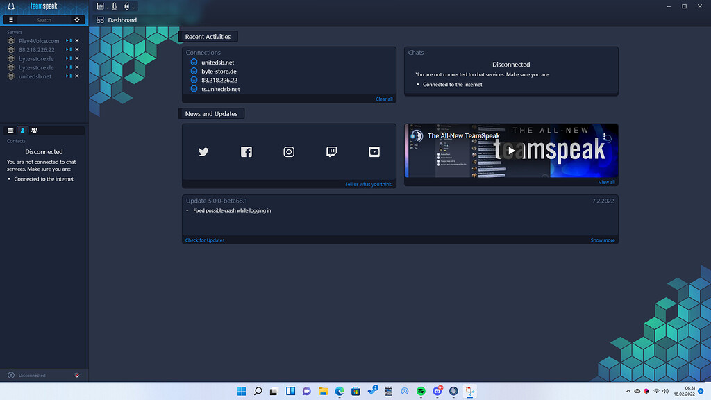Mute the microphone in the top toolbar
Screen dimensions: 711x400
(x=114, y=6)
